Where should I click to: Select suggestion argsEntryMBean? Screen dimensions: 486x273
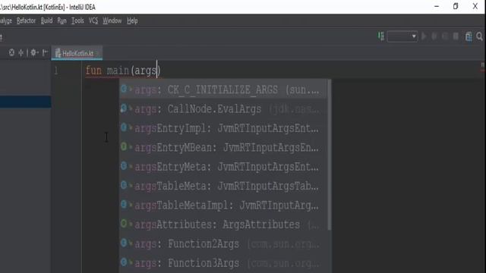pyautogui.click(x=222, y=147)
